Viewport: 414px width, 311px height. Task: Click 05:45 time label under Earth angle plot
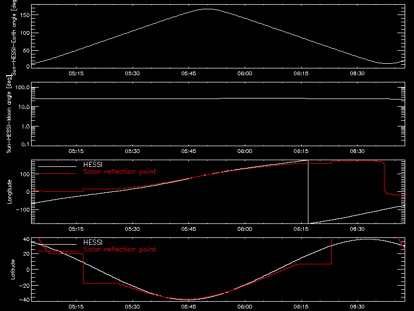pos(188,74)
